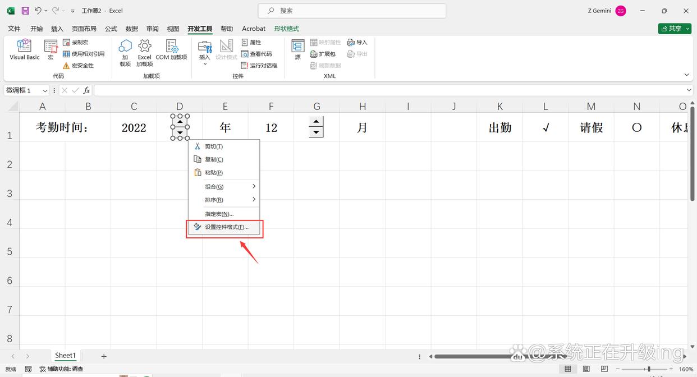Switch to the Data (数据) tab

tap(132, 29)
